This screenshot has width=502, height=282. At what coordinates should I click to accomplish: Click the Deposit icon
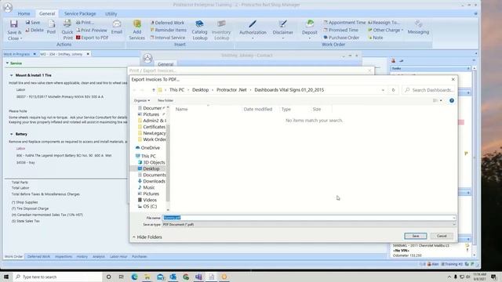point(309,29)
